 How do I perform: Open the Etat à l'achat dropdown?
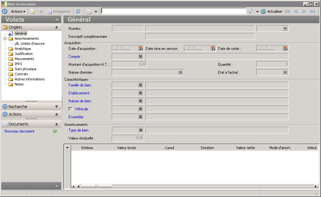[285, 72]
